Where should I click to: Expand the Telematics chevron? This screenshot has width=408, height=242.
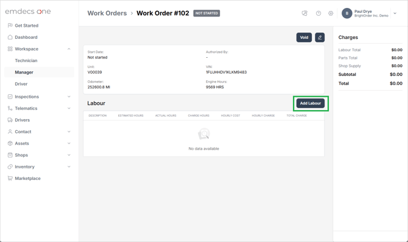[x=69, y=108]
